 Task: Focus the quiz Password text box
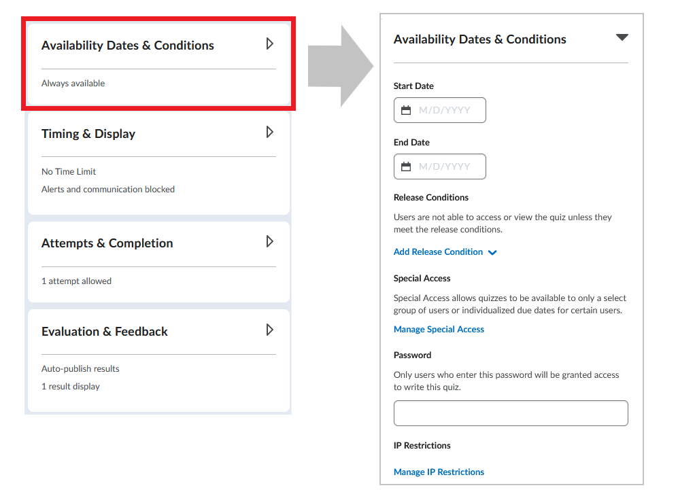point(511,413)
